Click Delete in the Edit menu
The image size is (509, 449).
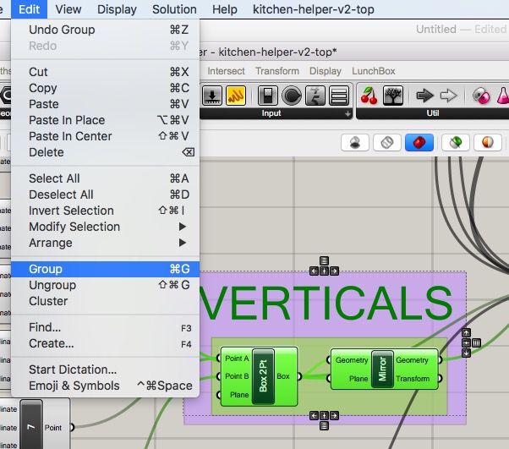pos(105,152)
